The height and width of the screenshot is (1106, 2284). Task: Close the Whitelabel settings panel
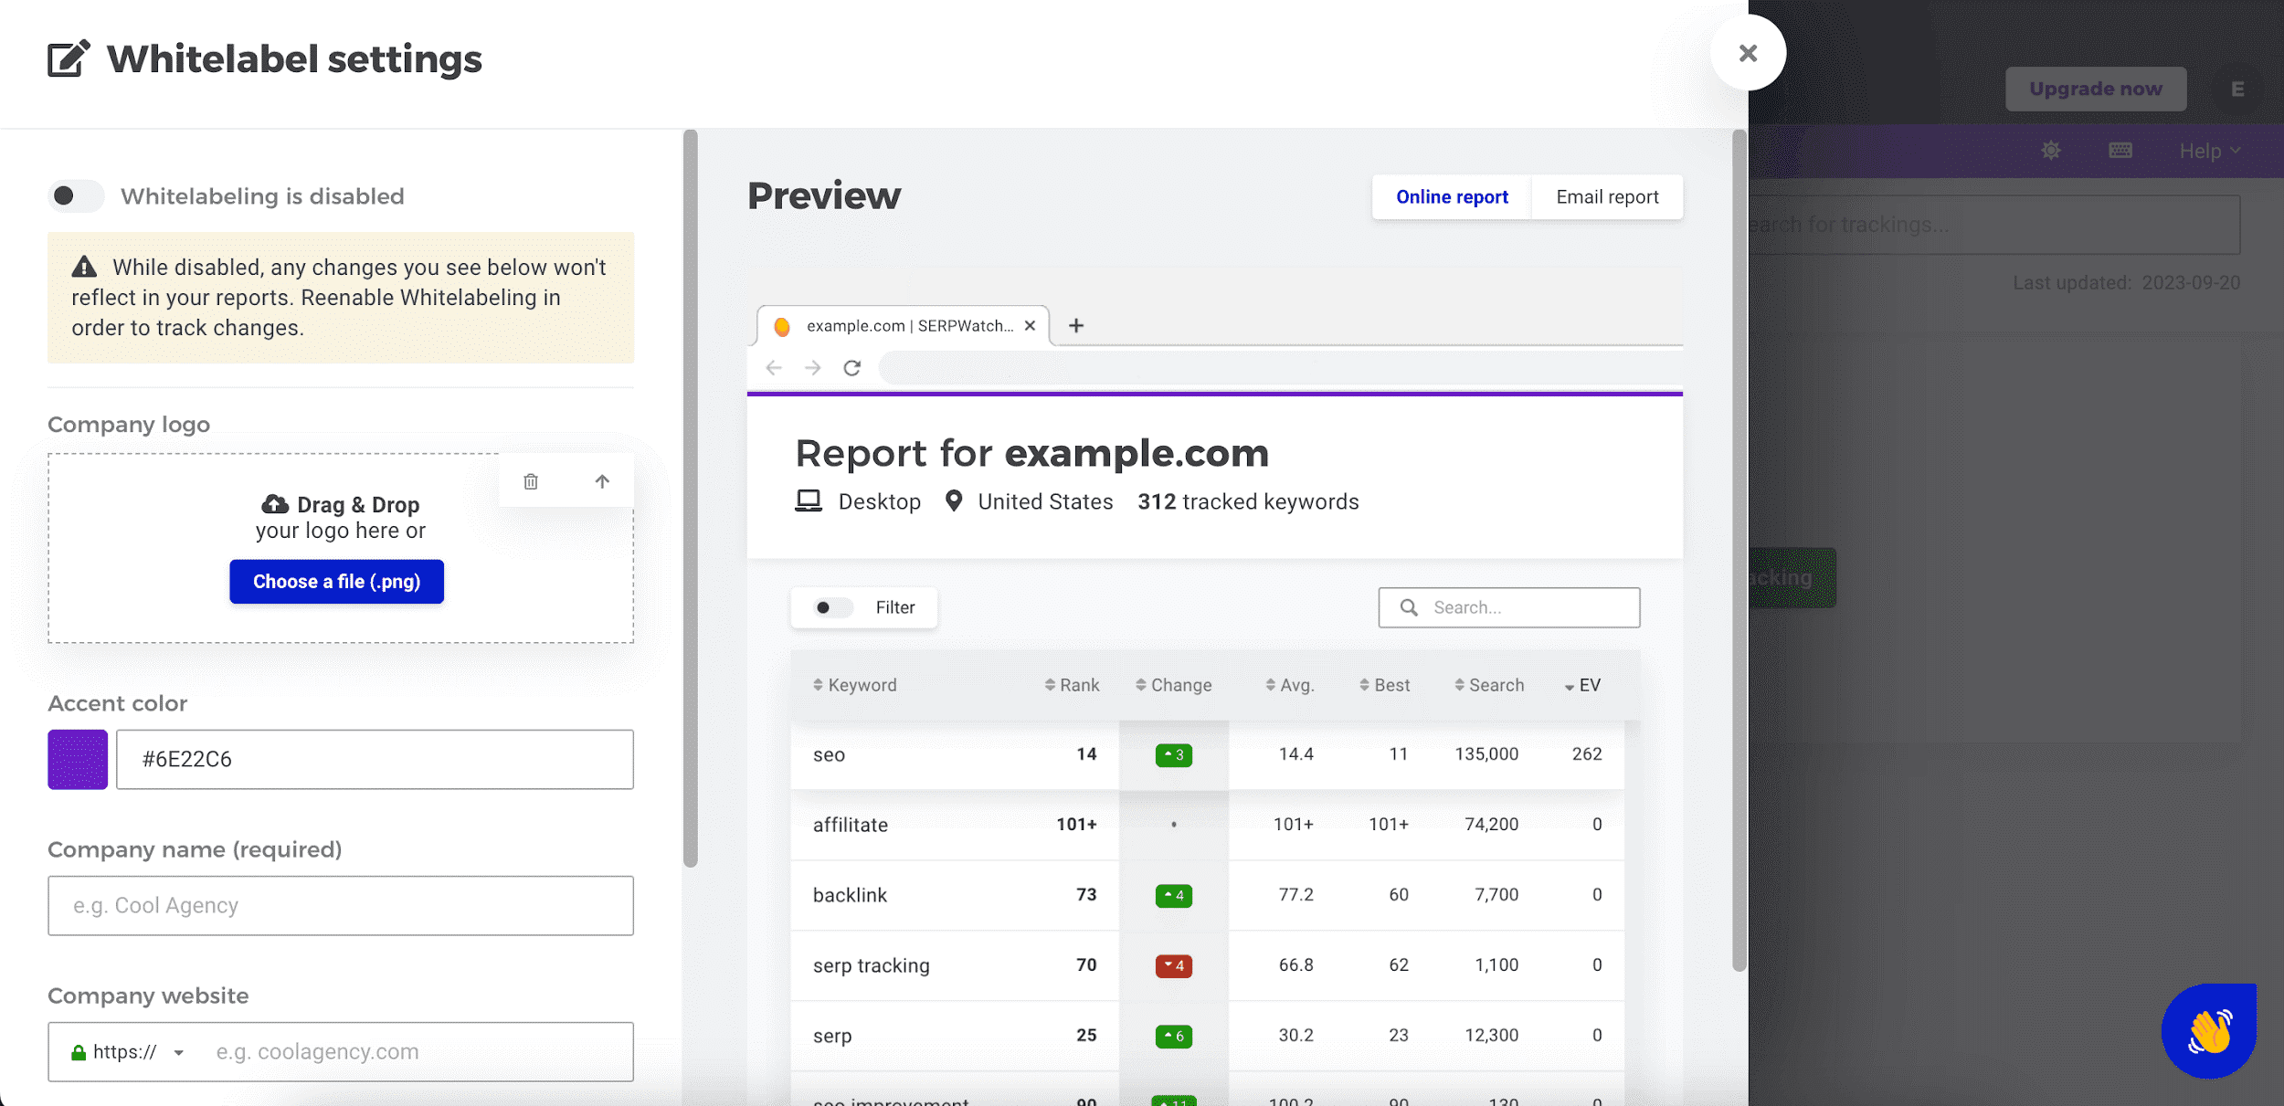pos(1748,53)
